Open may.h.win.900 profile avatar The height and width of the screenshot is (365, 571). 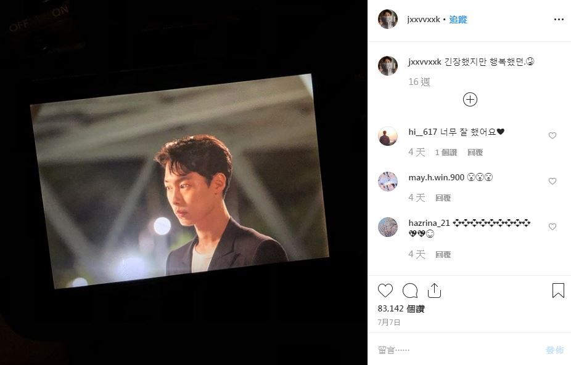click(x=387, y=182)
